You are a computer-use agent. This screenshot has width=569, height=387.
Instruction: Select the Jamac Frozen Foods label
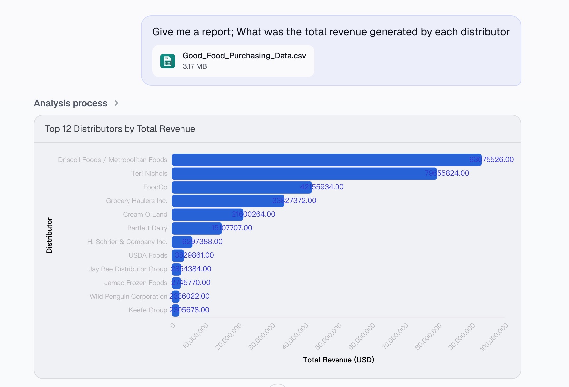point(136,283)
